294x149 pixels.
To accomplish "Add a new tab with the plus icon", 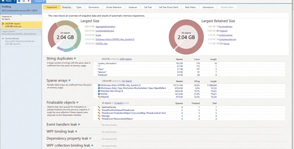I will pyautogui.click(x=29, y=1).
